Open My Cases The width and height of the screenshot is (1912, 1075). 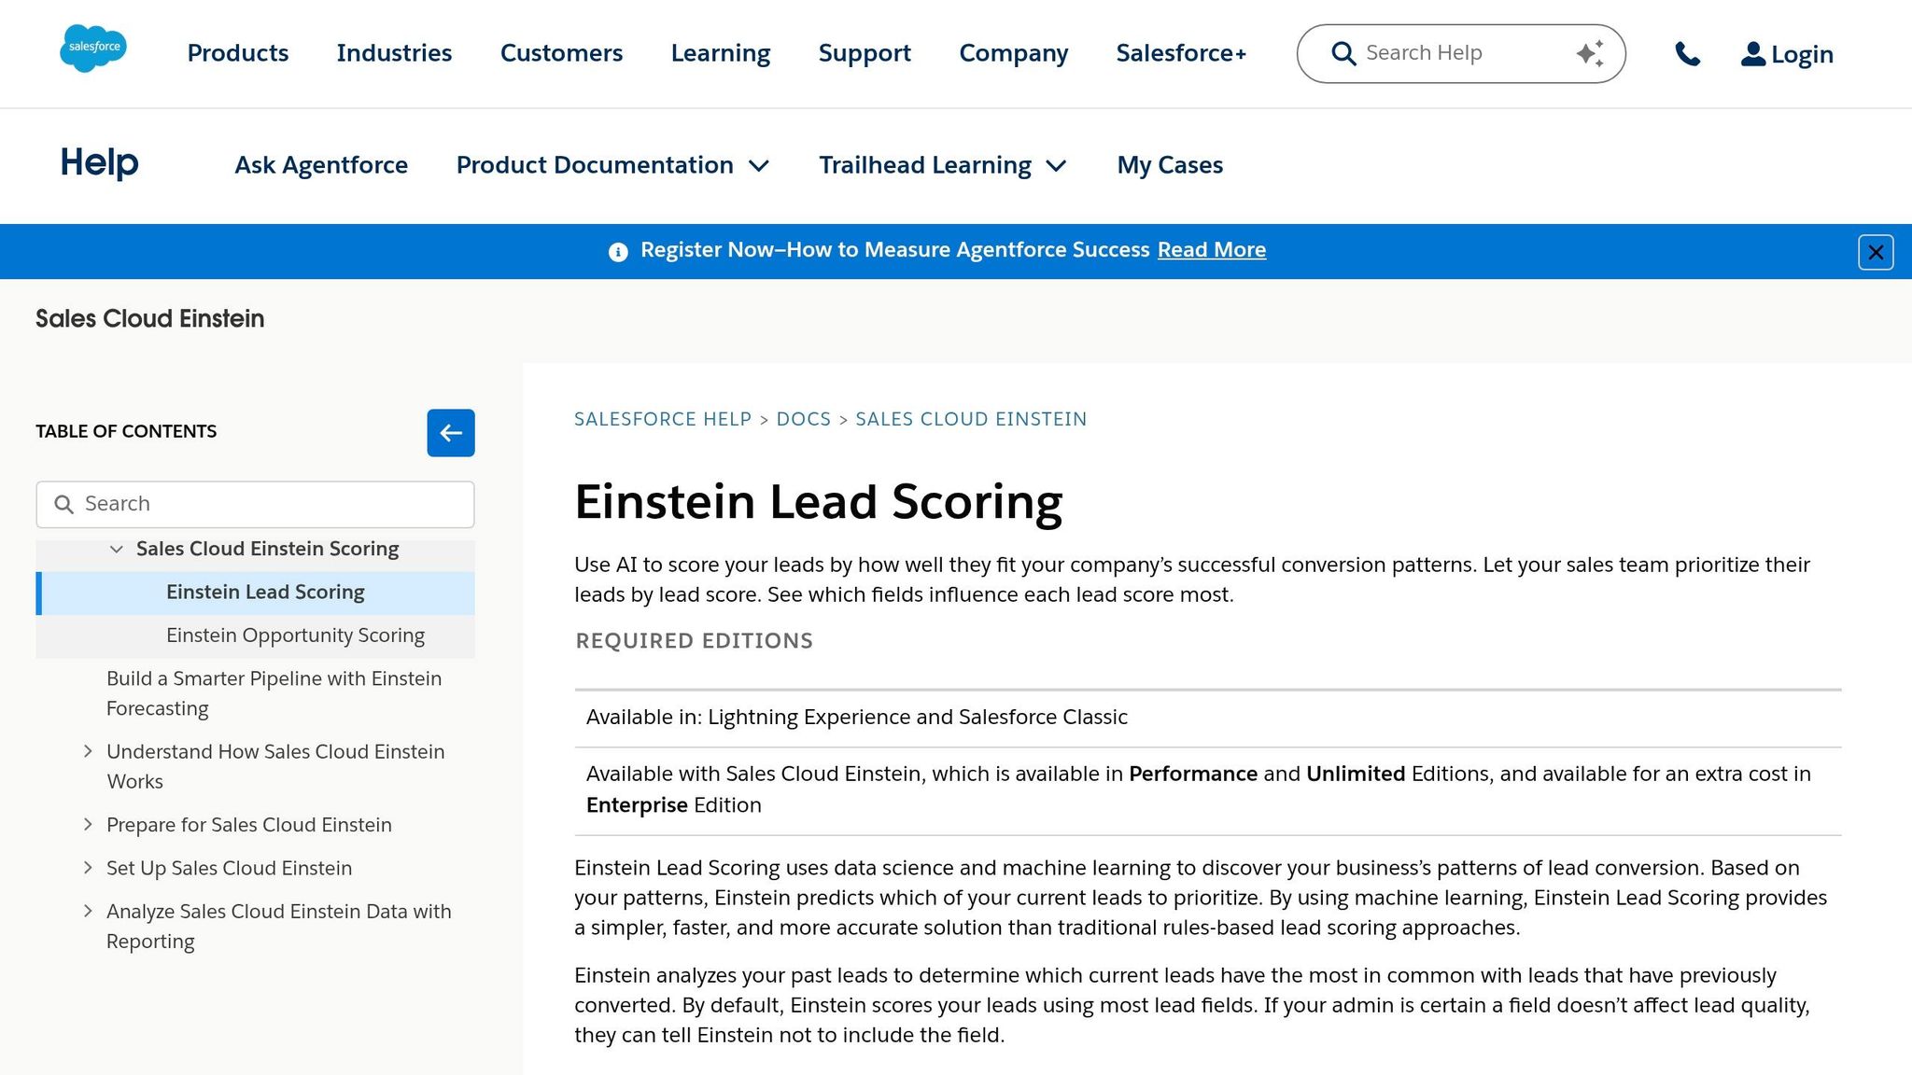[x=1170, y=165]
